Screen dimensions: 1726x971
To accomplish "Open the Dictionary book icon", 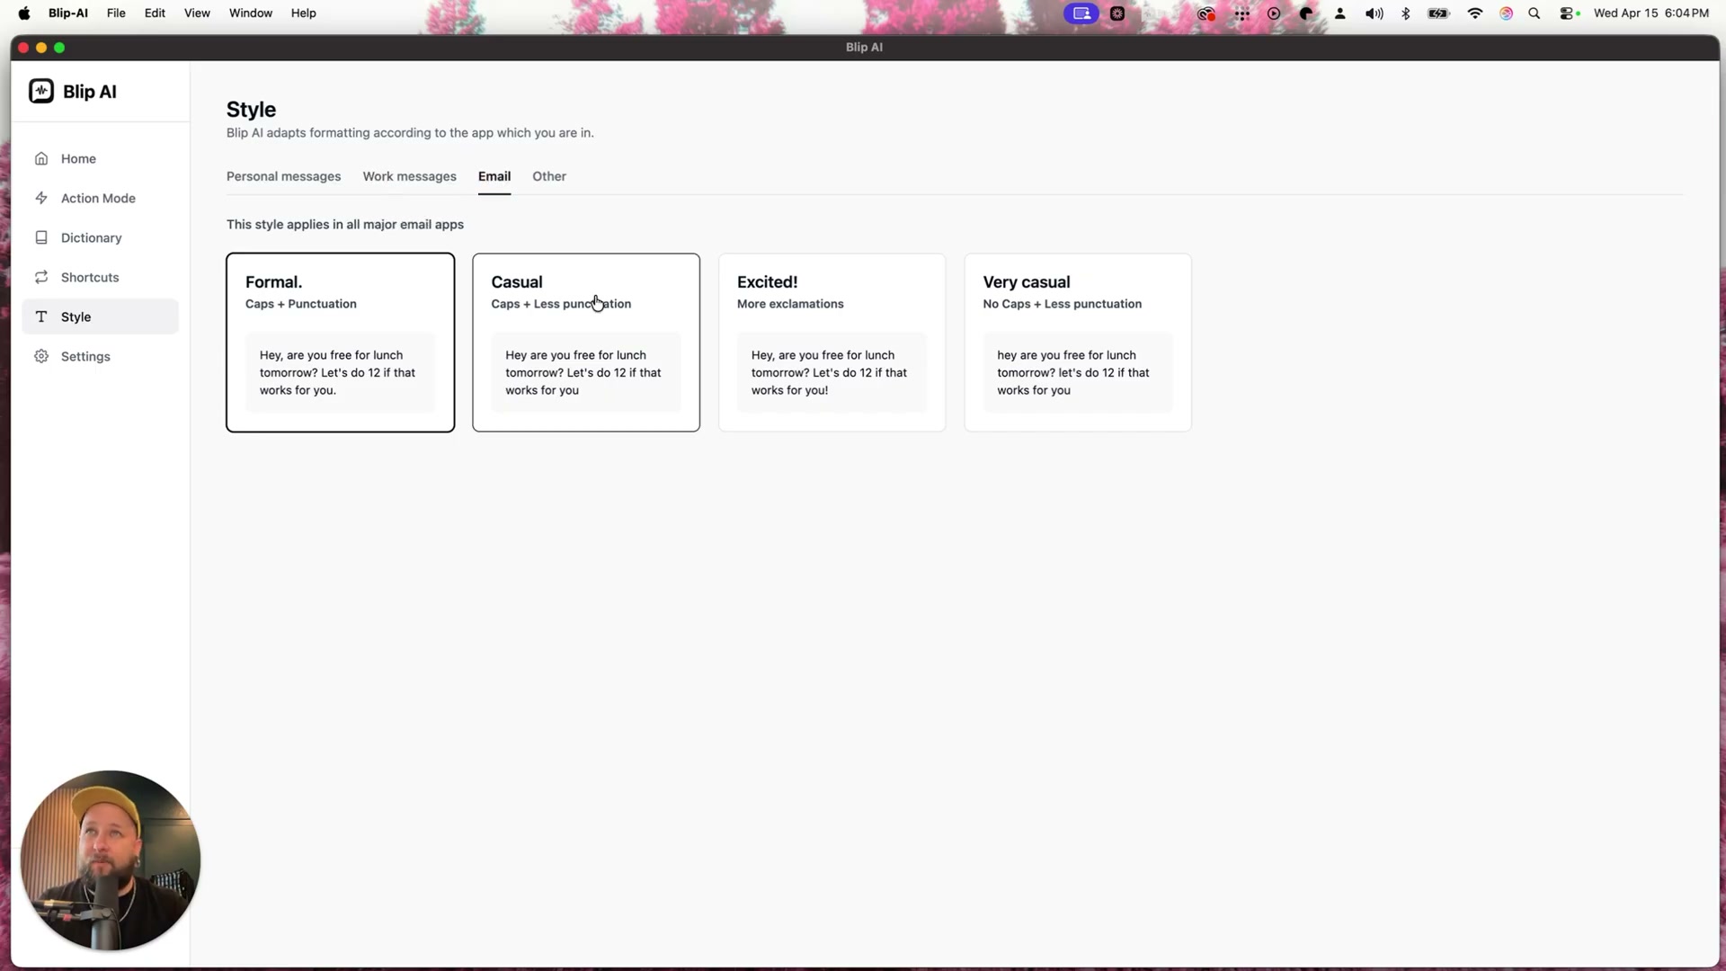I will point(41,237).
